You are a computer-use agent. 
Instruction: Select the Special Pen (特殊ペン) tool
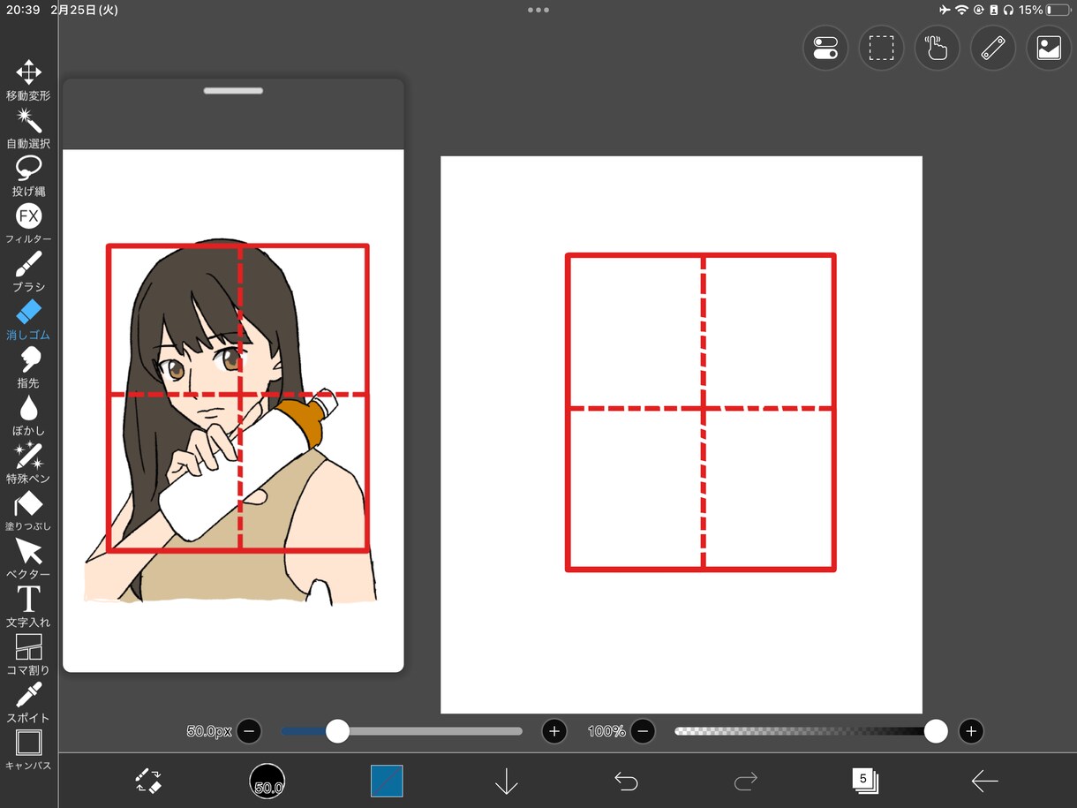click(28, 463)
